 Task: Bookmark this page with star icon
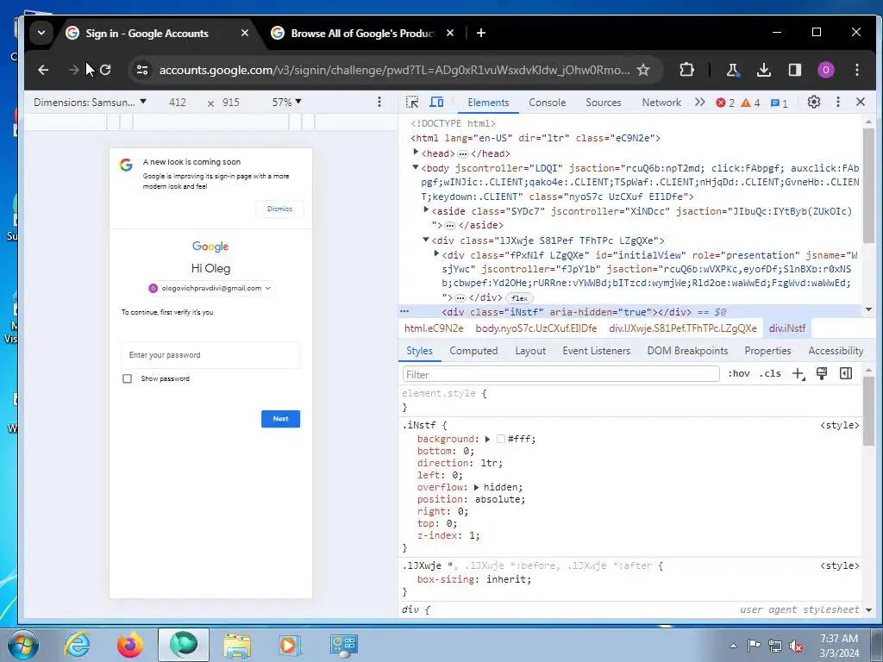(x=643, y=70)
